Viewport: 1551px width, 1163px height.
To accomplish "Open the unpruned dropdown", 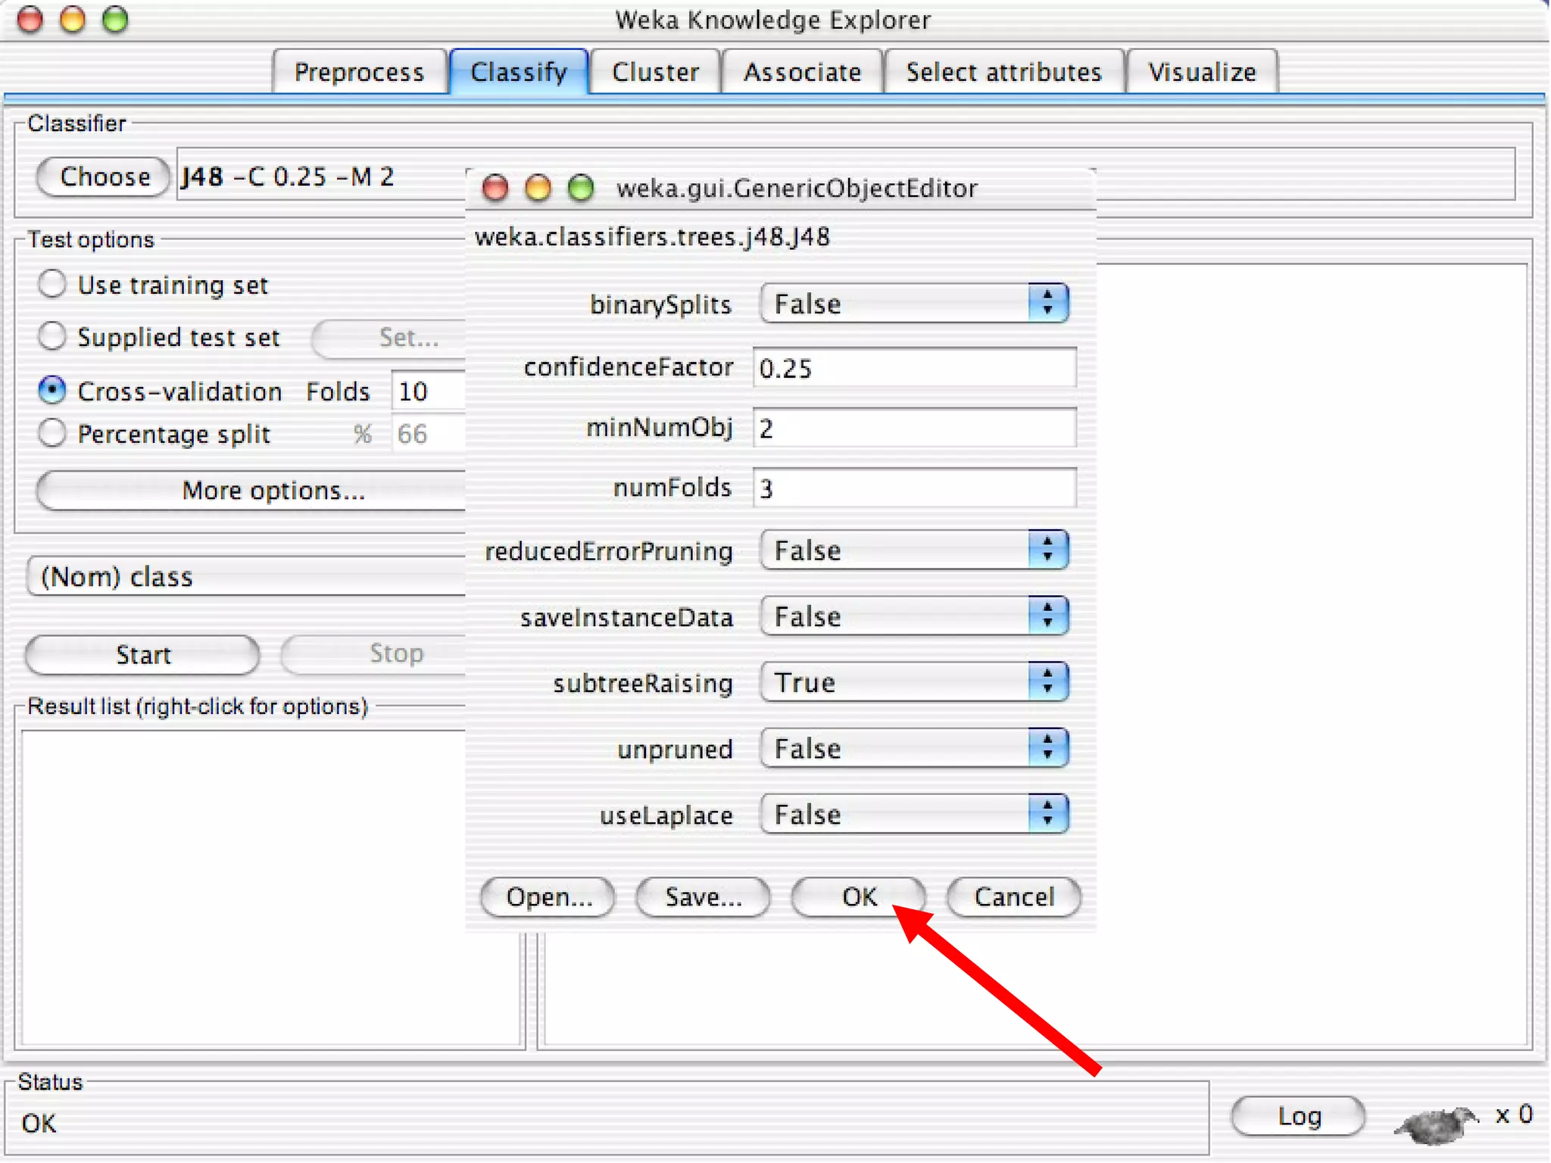I will click(914, 749).
